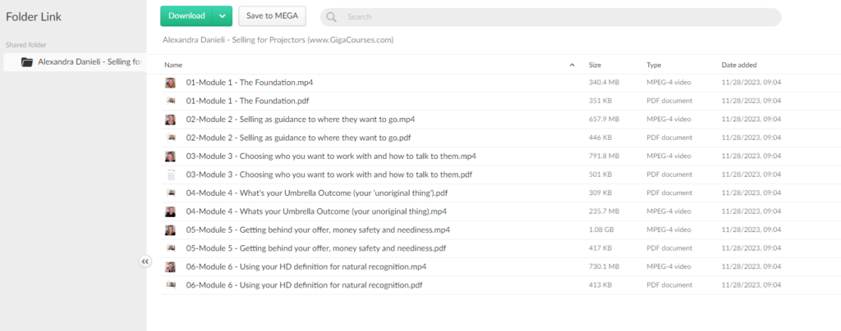Sort files by Size column
Image resolution: width=841 pixels, height=331 pixels.
pos(595,64)
